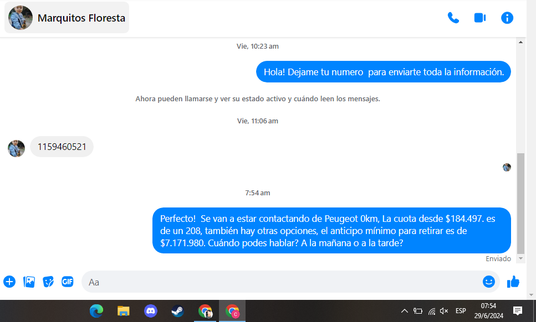The image size is (536, 322).
Task: Switch to Chrome window with C profile badge
Action: pos(232,311)
